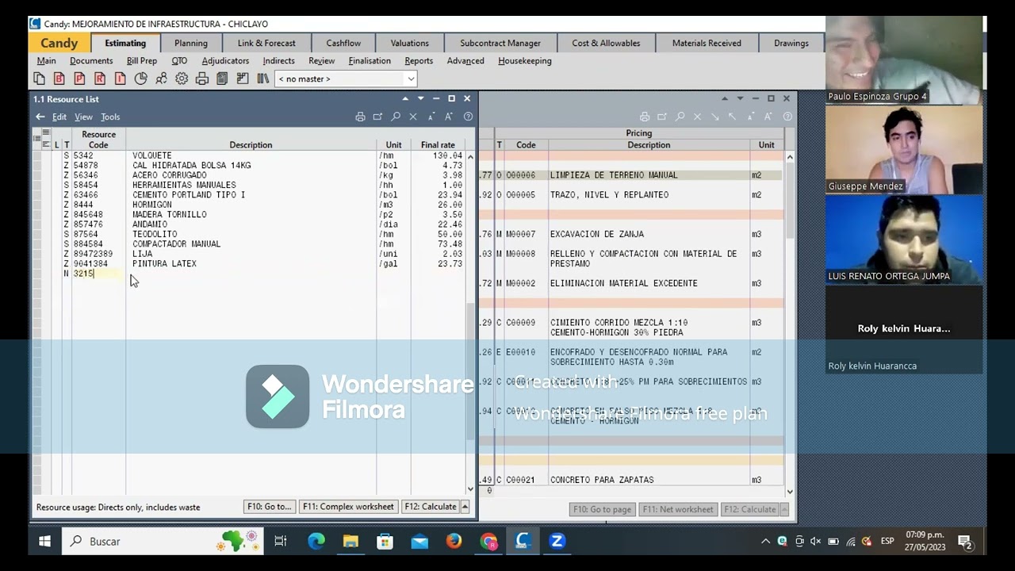Open the Materials Received tab
This screenshot has height=571, width=1015.
(707, 43)
